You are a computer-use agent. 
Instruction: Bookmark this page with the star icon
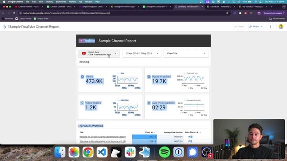click(x=227, y=13)
